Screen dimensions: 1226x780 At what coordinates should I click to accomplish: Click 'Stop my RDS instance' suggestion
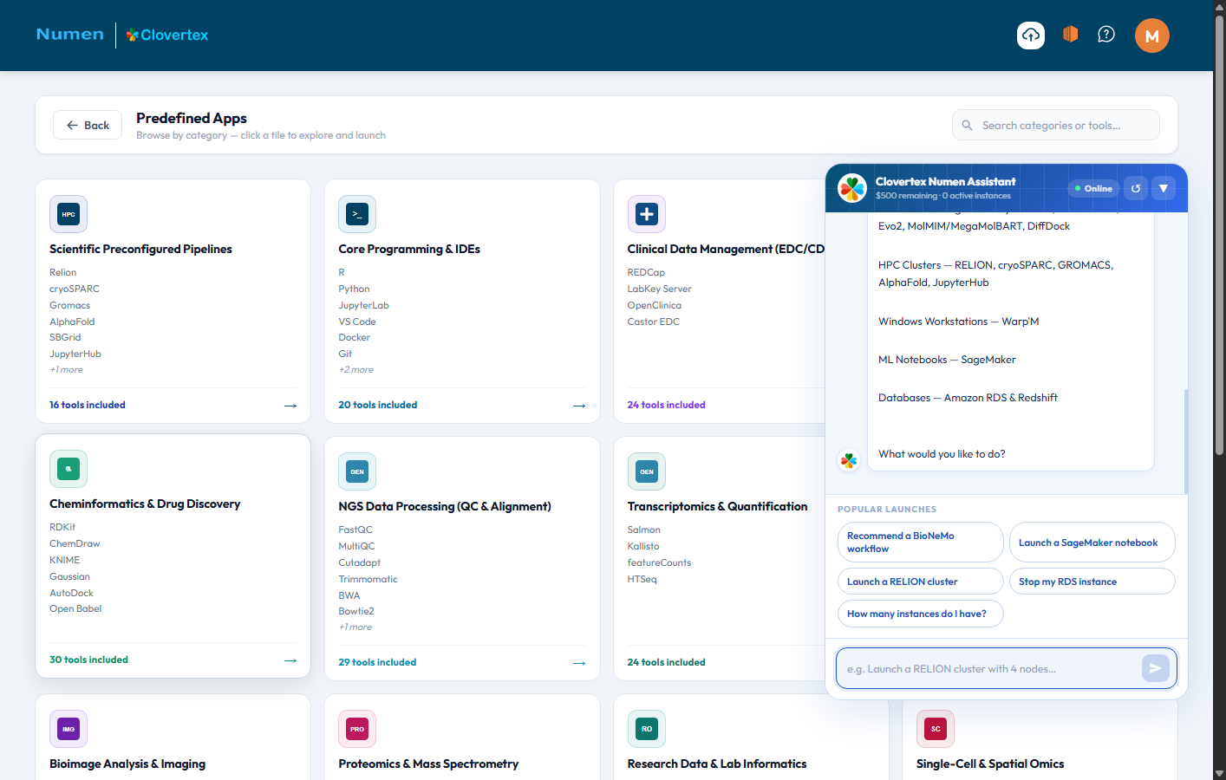coord(1092,582)
